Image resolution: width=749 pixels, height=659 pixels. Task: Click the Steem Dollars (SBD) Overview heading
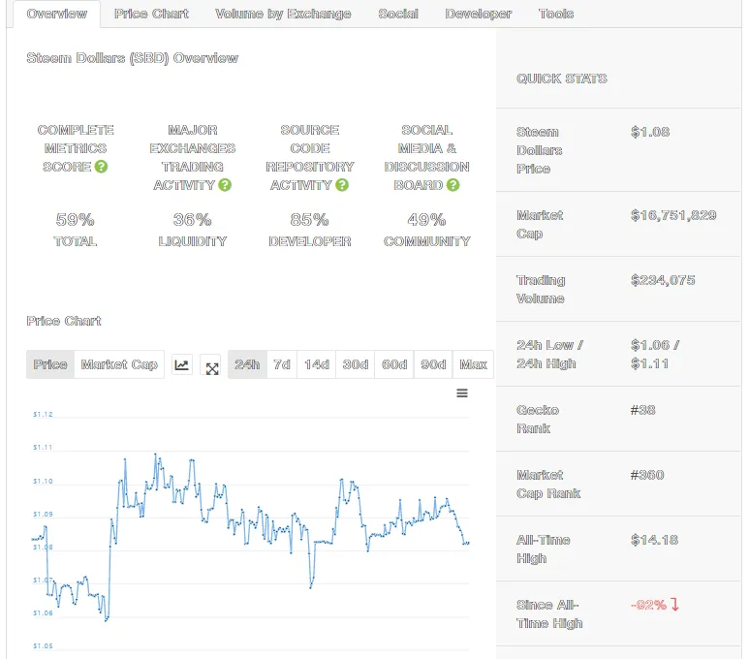[133, 58]
